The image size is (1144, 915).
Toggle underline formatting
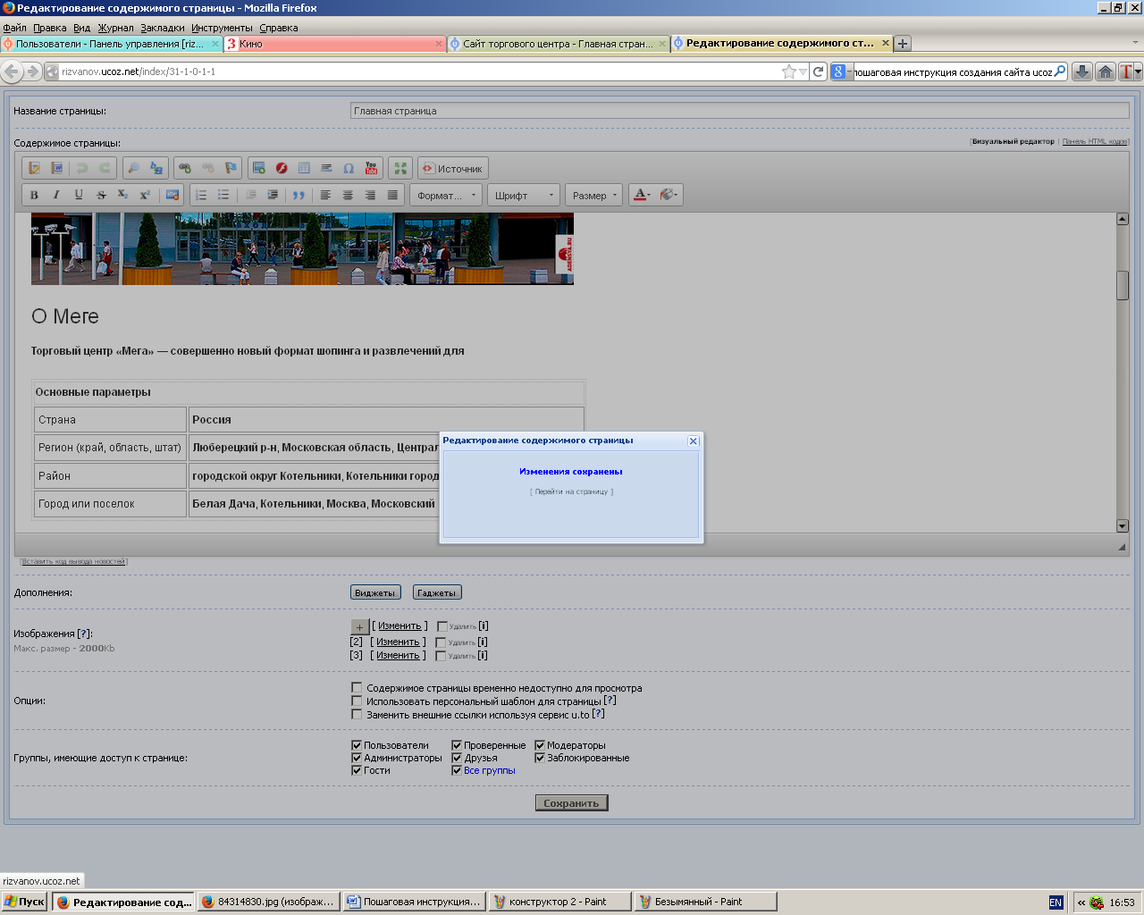tap(79, 195)
